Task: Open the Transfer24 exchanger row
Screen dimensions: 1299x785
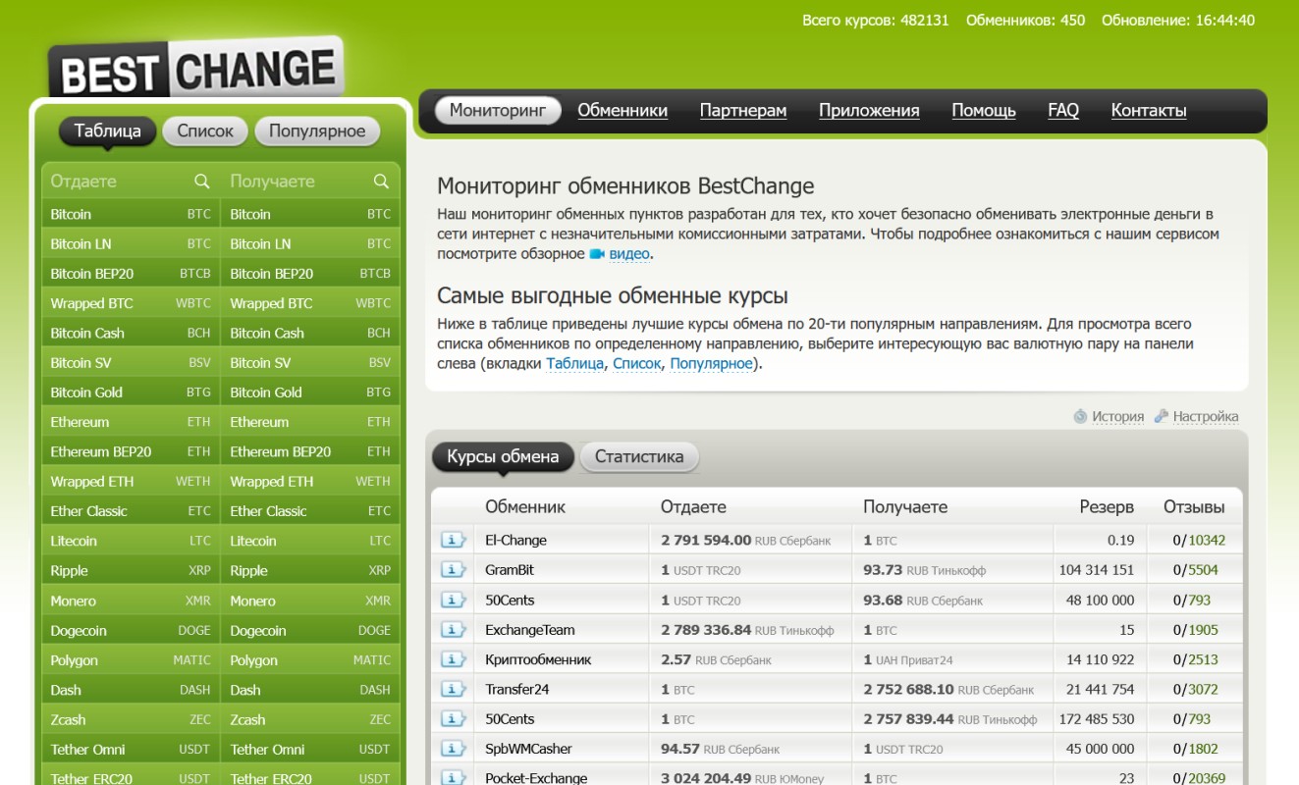Action: (x=837, y=689)
